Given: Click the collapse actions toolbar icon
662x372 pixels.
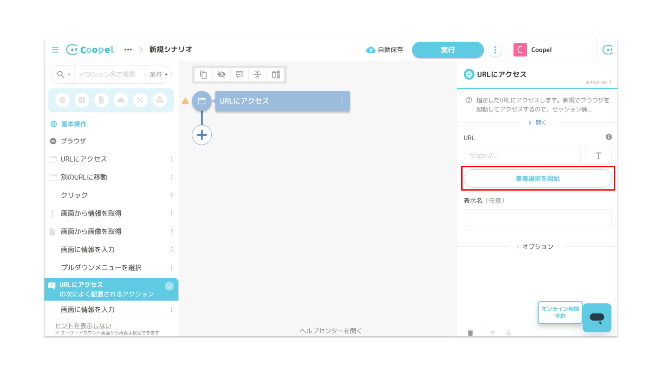Looking at the screenshot, I should pyautogui.click(x=257, y=74).
